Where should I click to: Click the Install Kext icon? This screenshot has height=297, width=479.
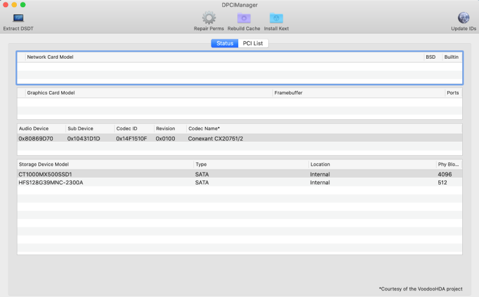(x=275, y=19)
